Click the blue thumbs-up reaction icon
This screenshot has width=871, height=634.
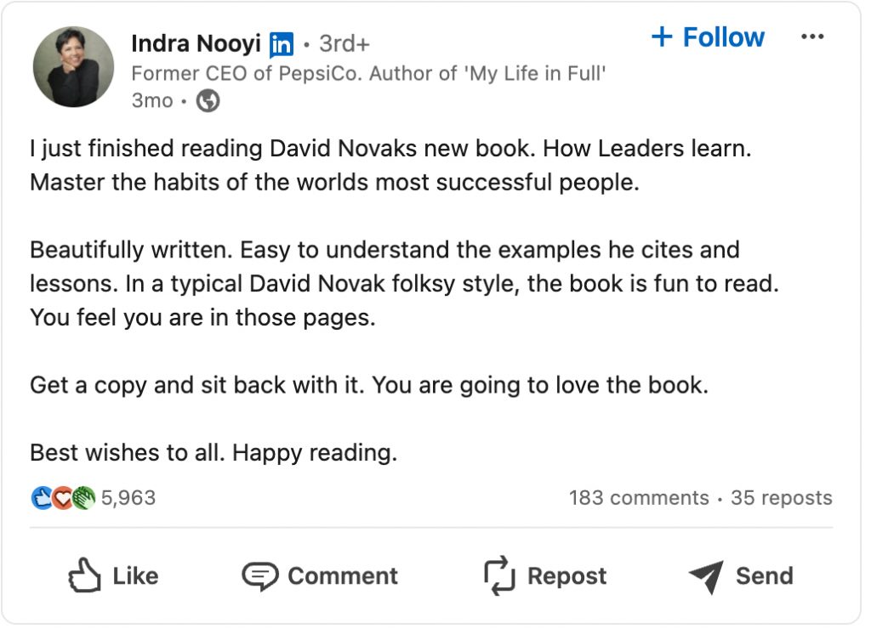point(43,497)
